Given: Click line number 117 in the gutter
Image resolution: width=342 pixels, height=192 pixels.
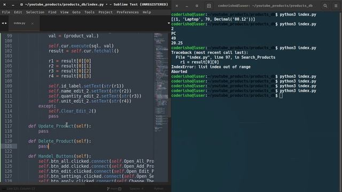Looking at the screenshot, I should 9,126.
